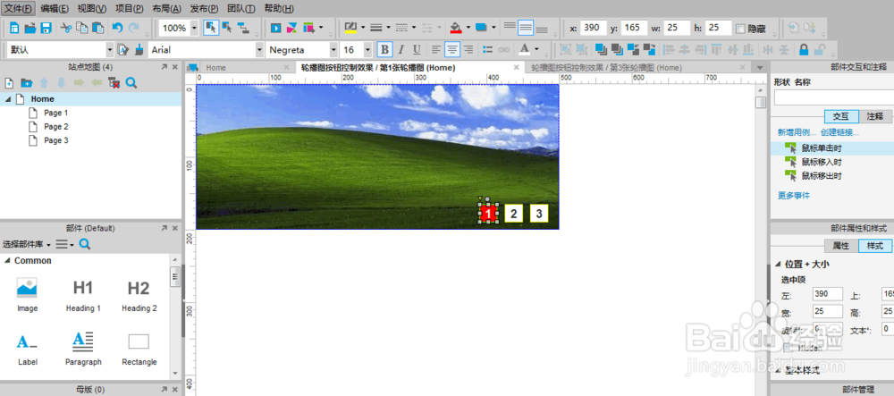Collapse the Common widget category
894x396 pixels.
point(7,261)
